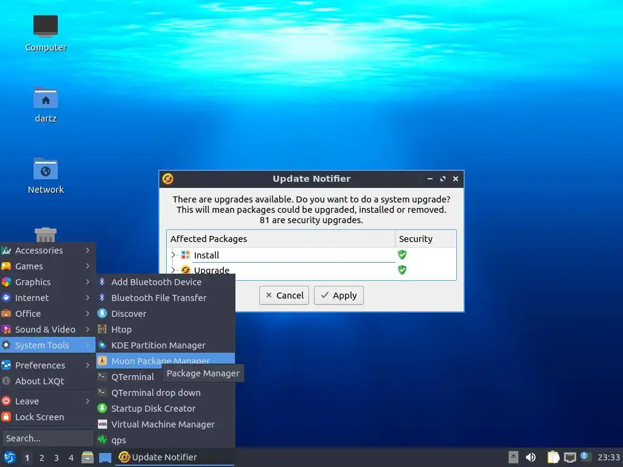Open the Network desktop icon
Viewport: 623px width, 467px height.
point(45,176)
